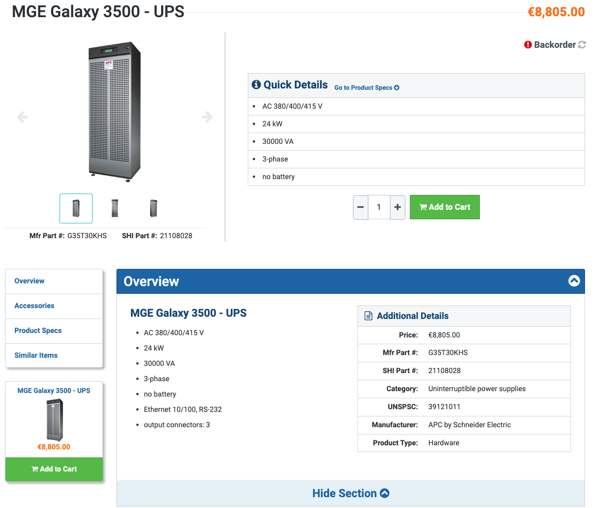
Task: Click the Mfr Part number G35T30KHS under image
Action: pyautogui.click(x=87, y=236)
